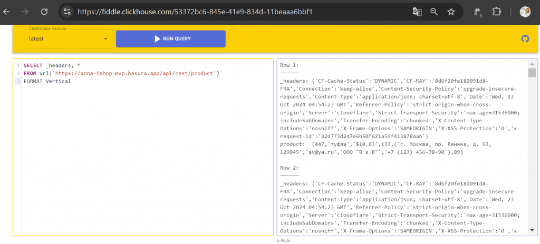The width and height of the screenshot is (540, 244).
Task: Open the browser profile avatar
Action: 524,11
